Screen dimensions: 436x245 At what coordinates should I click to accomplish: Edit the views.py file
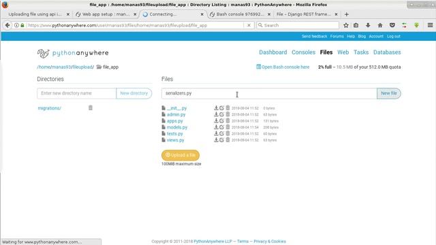(x=221, y=140)
